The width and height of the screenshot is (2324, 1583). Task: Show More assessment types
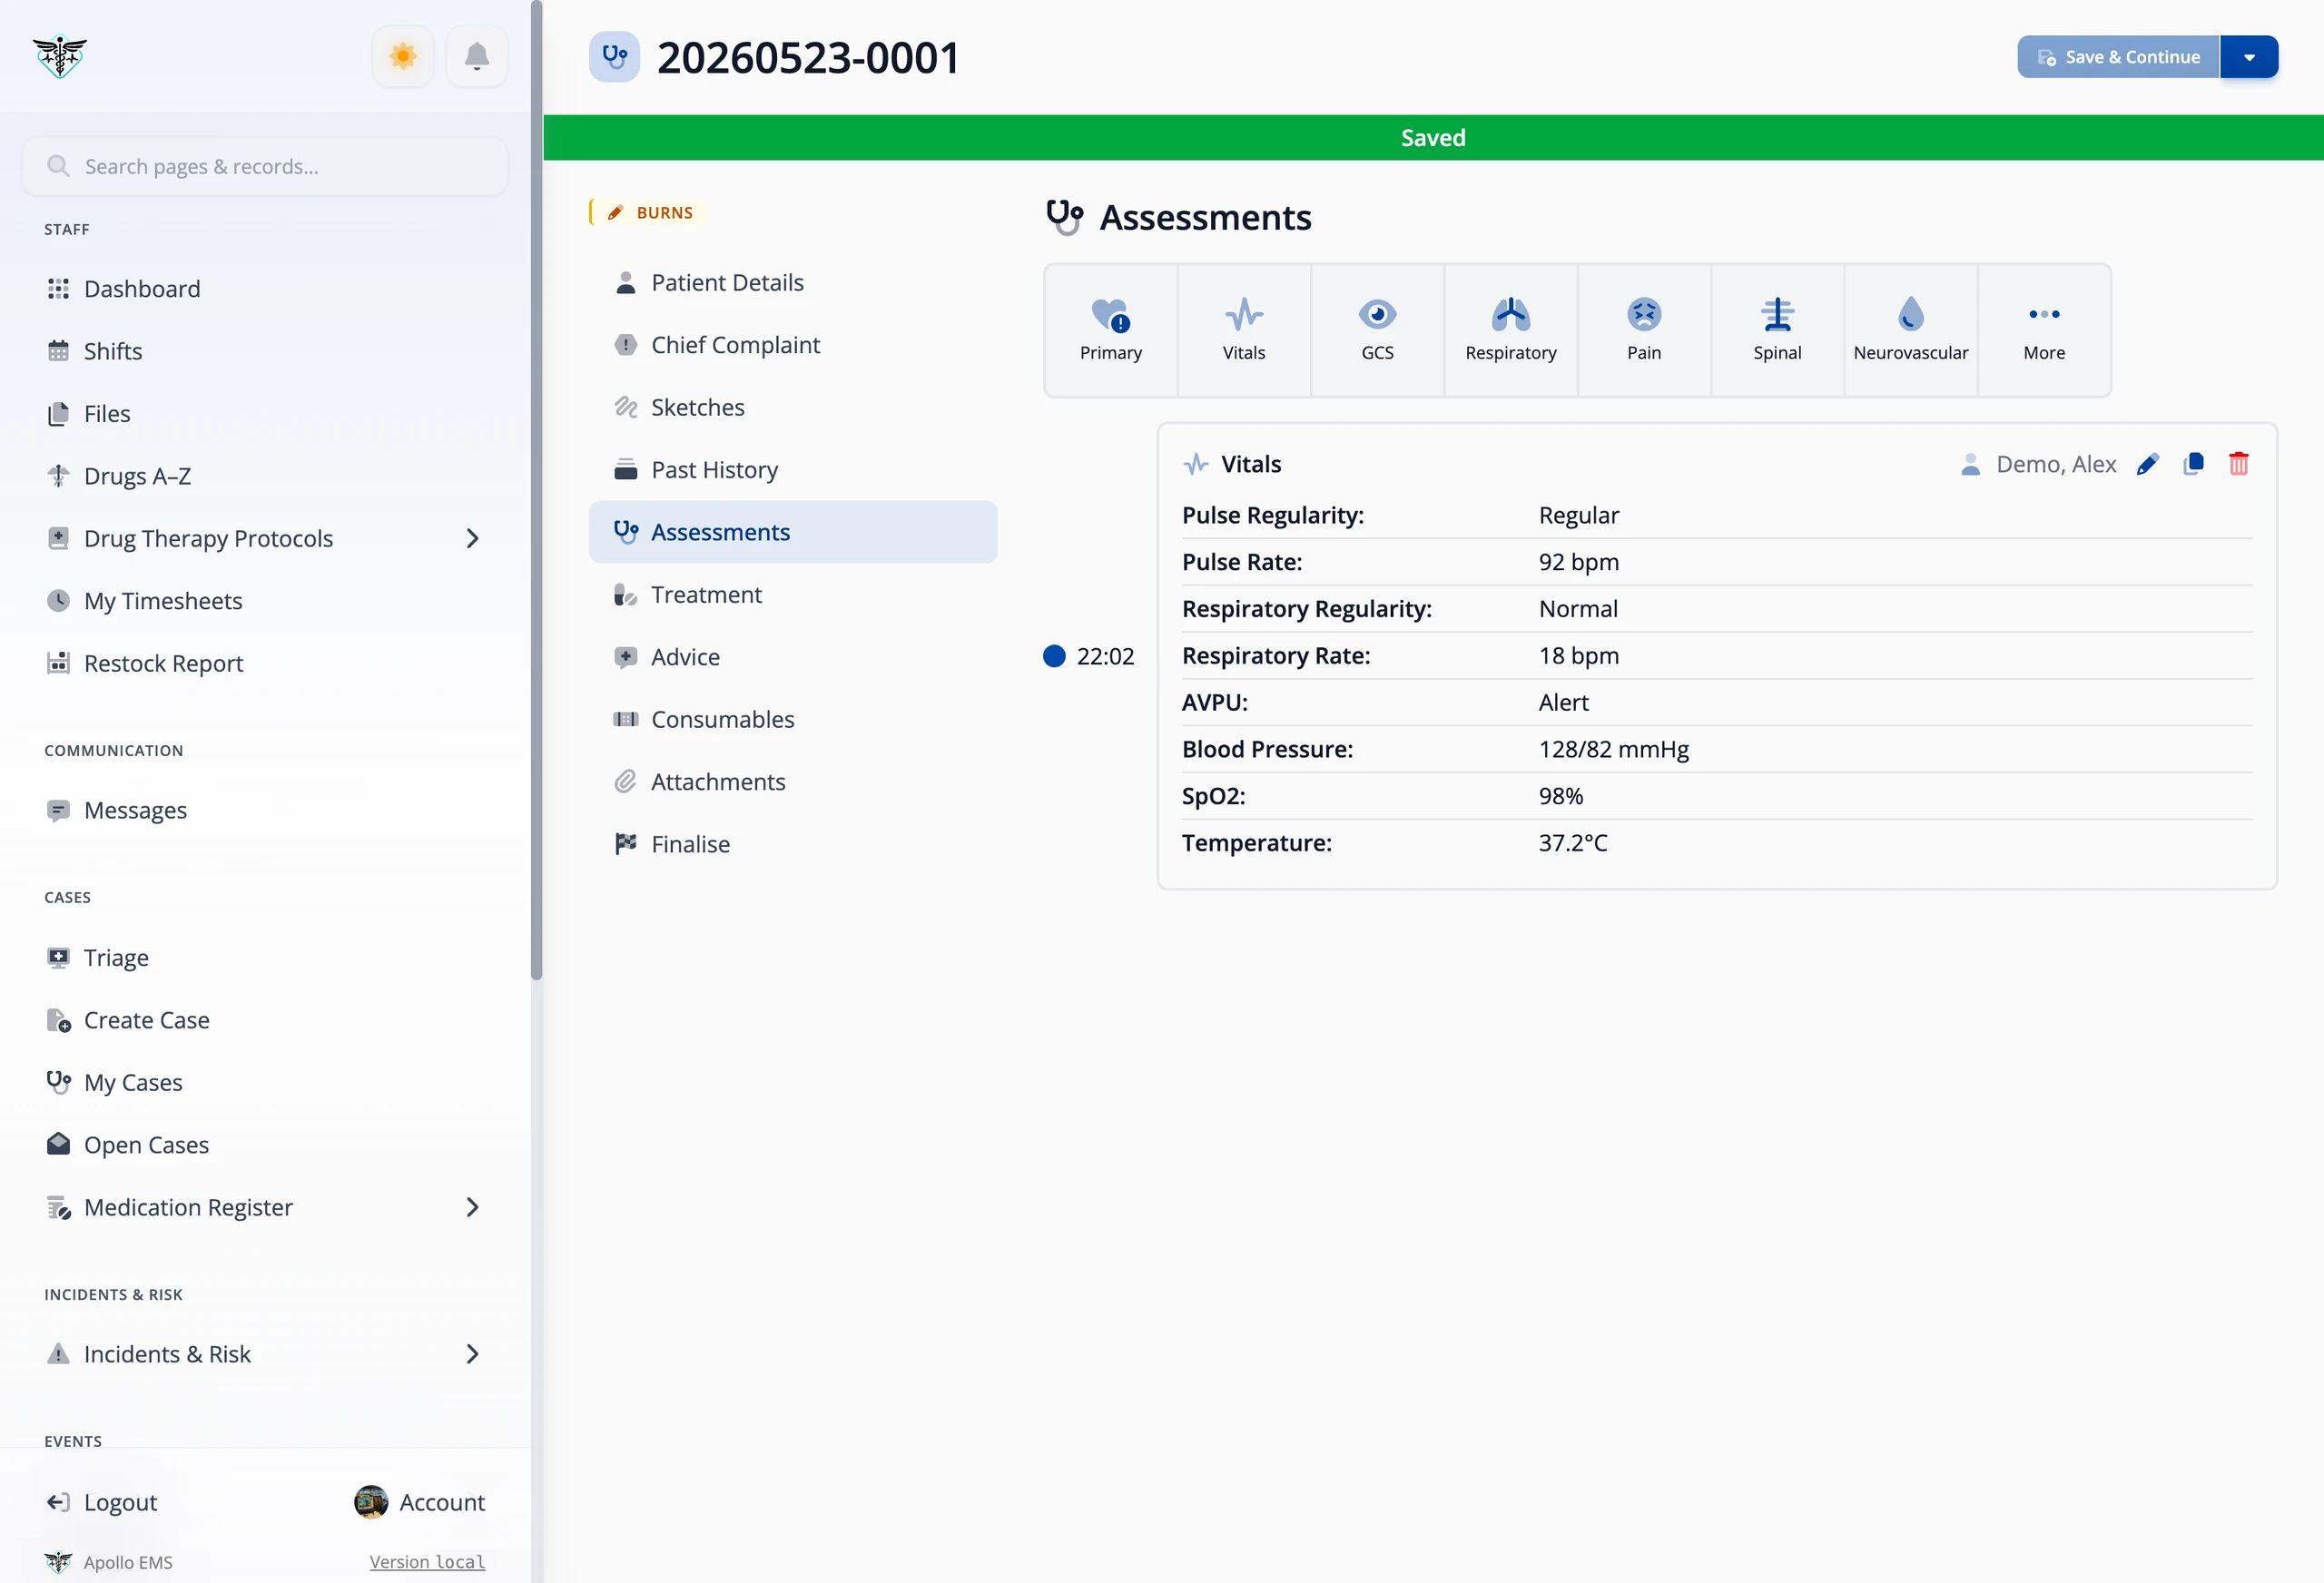click(2044, 330)
